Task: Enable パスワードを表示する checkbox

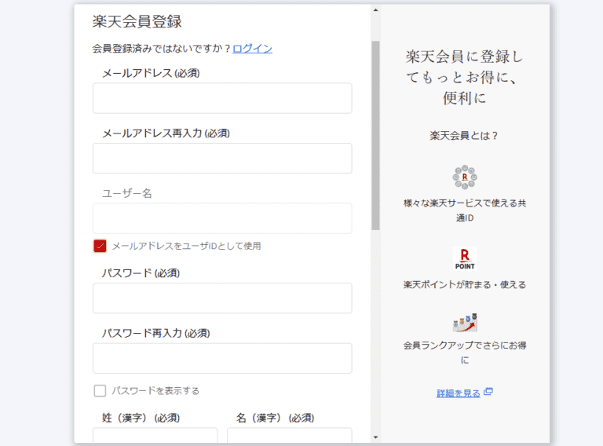Action: pyautogui.click(x=100, y=390)
